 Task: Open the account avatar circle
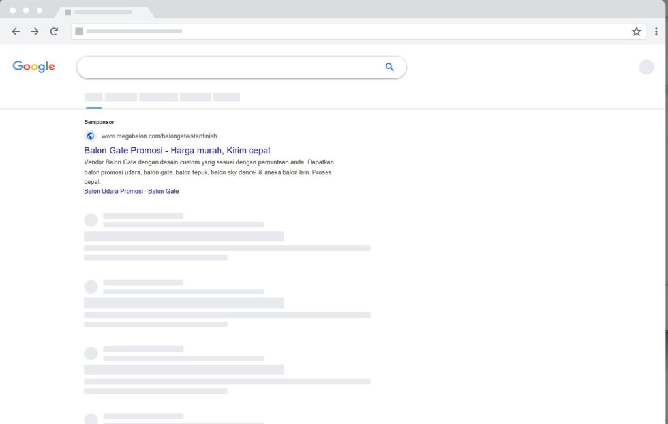[646, 67]
